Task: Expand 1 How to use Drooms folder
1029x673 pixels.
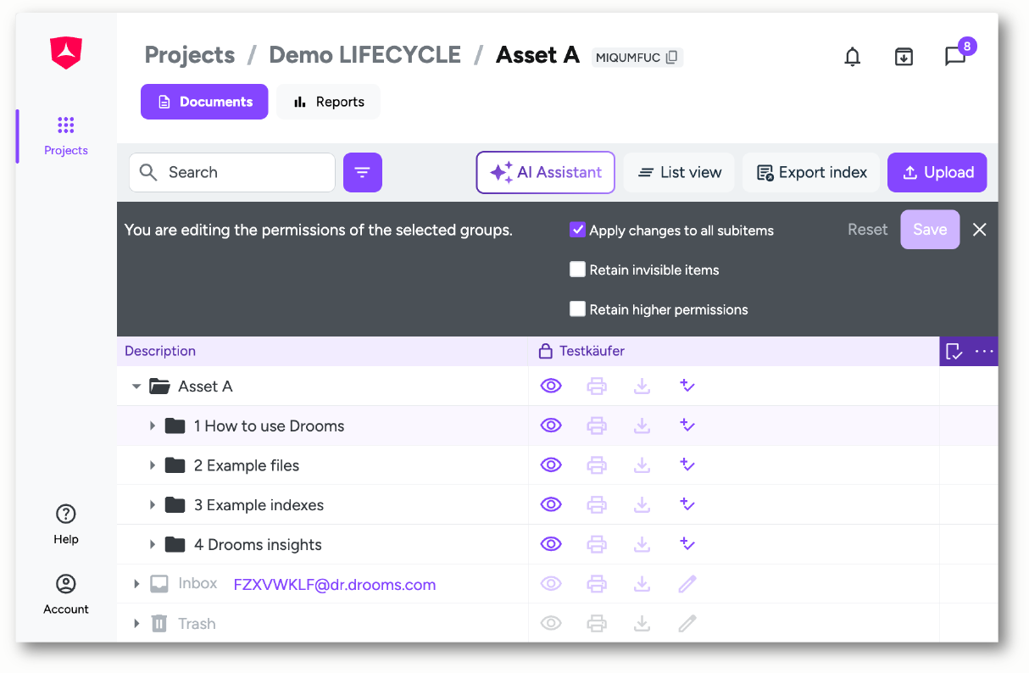Action: [x=153, y=425]
